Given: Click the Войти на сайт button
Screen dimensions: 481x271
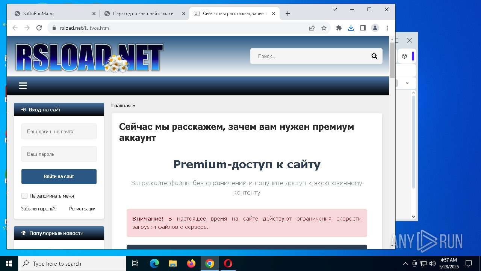Looking at the screenshot, I should click(x=59, y=177).
